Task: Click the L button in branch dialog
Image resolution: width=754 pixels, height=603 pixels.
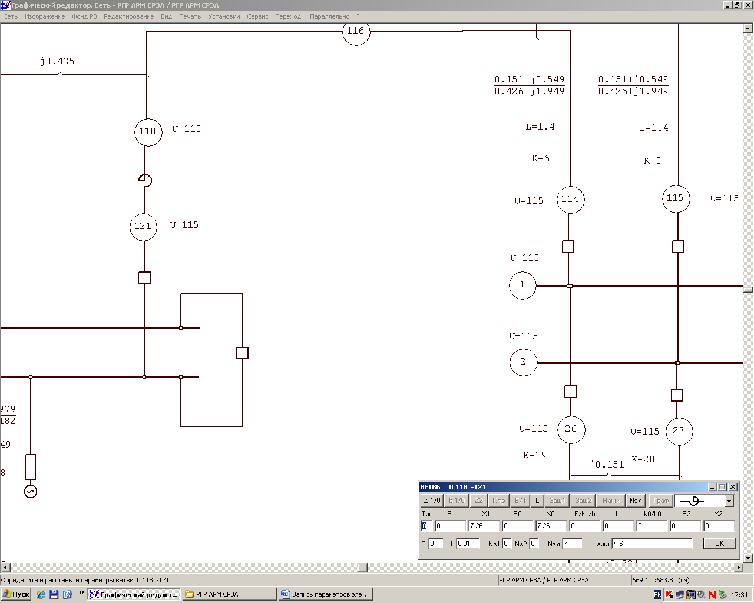Action: point(537,501)
